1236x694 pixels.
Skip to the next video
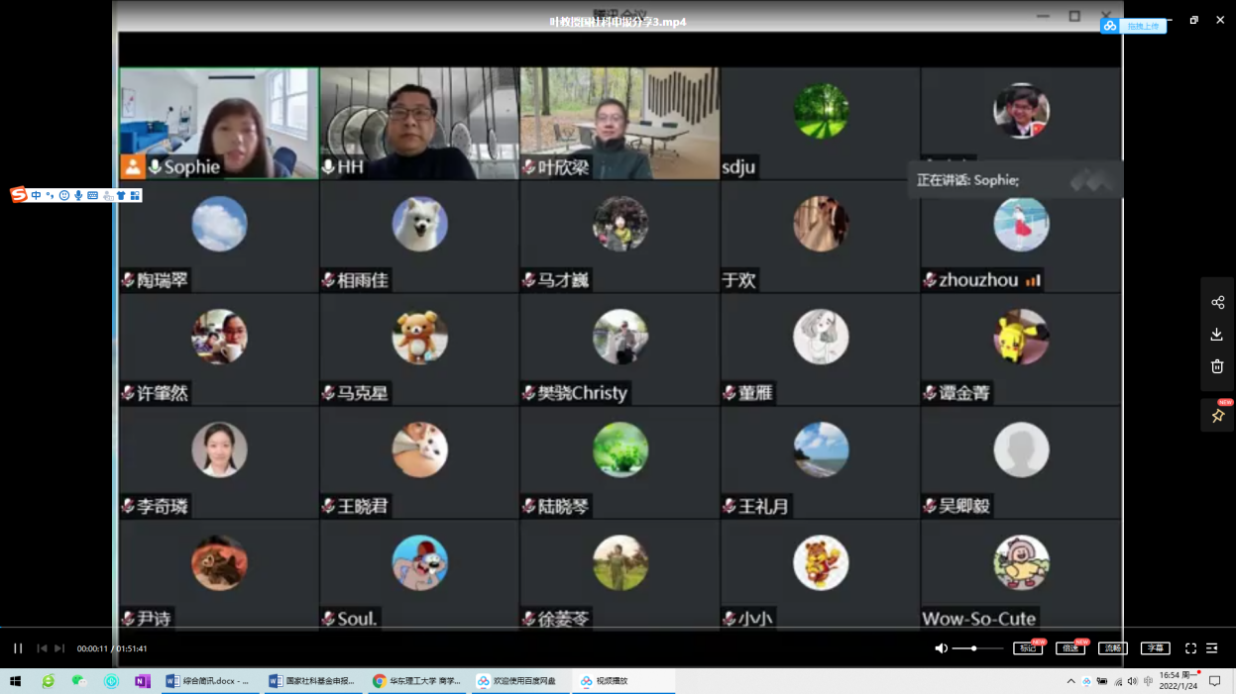[59, 648]
